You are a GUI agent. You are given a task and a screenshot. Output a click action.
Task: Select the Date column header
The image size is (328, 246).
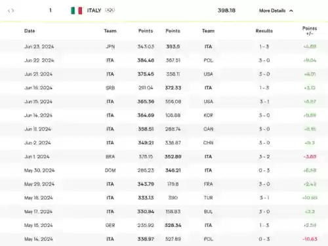click(x=30, y=31)
